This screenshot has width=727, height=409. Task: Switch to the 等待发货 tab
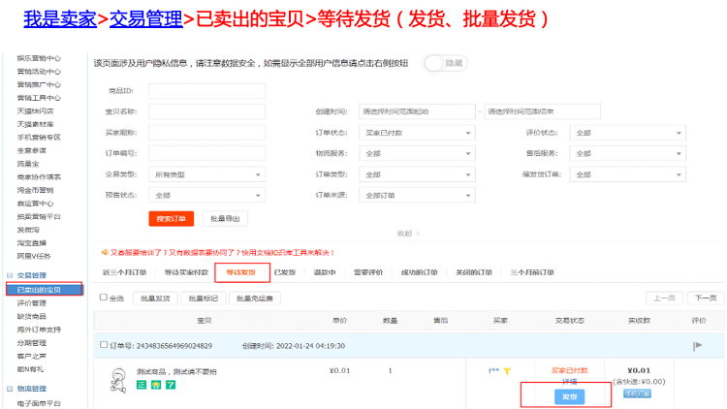(241, 273)
